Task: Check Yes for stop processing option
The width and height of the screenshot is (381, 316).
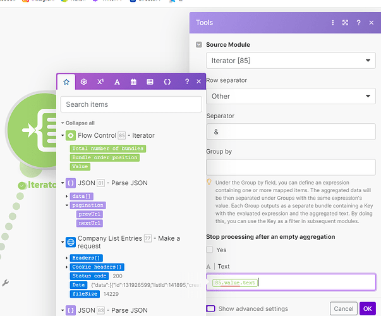Action: tap(209, 250)
